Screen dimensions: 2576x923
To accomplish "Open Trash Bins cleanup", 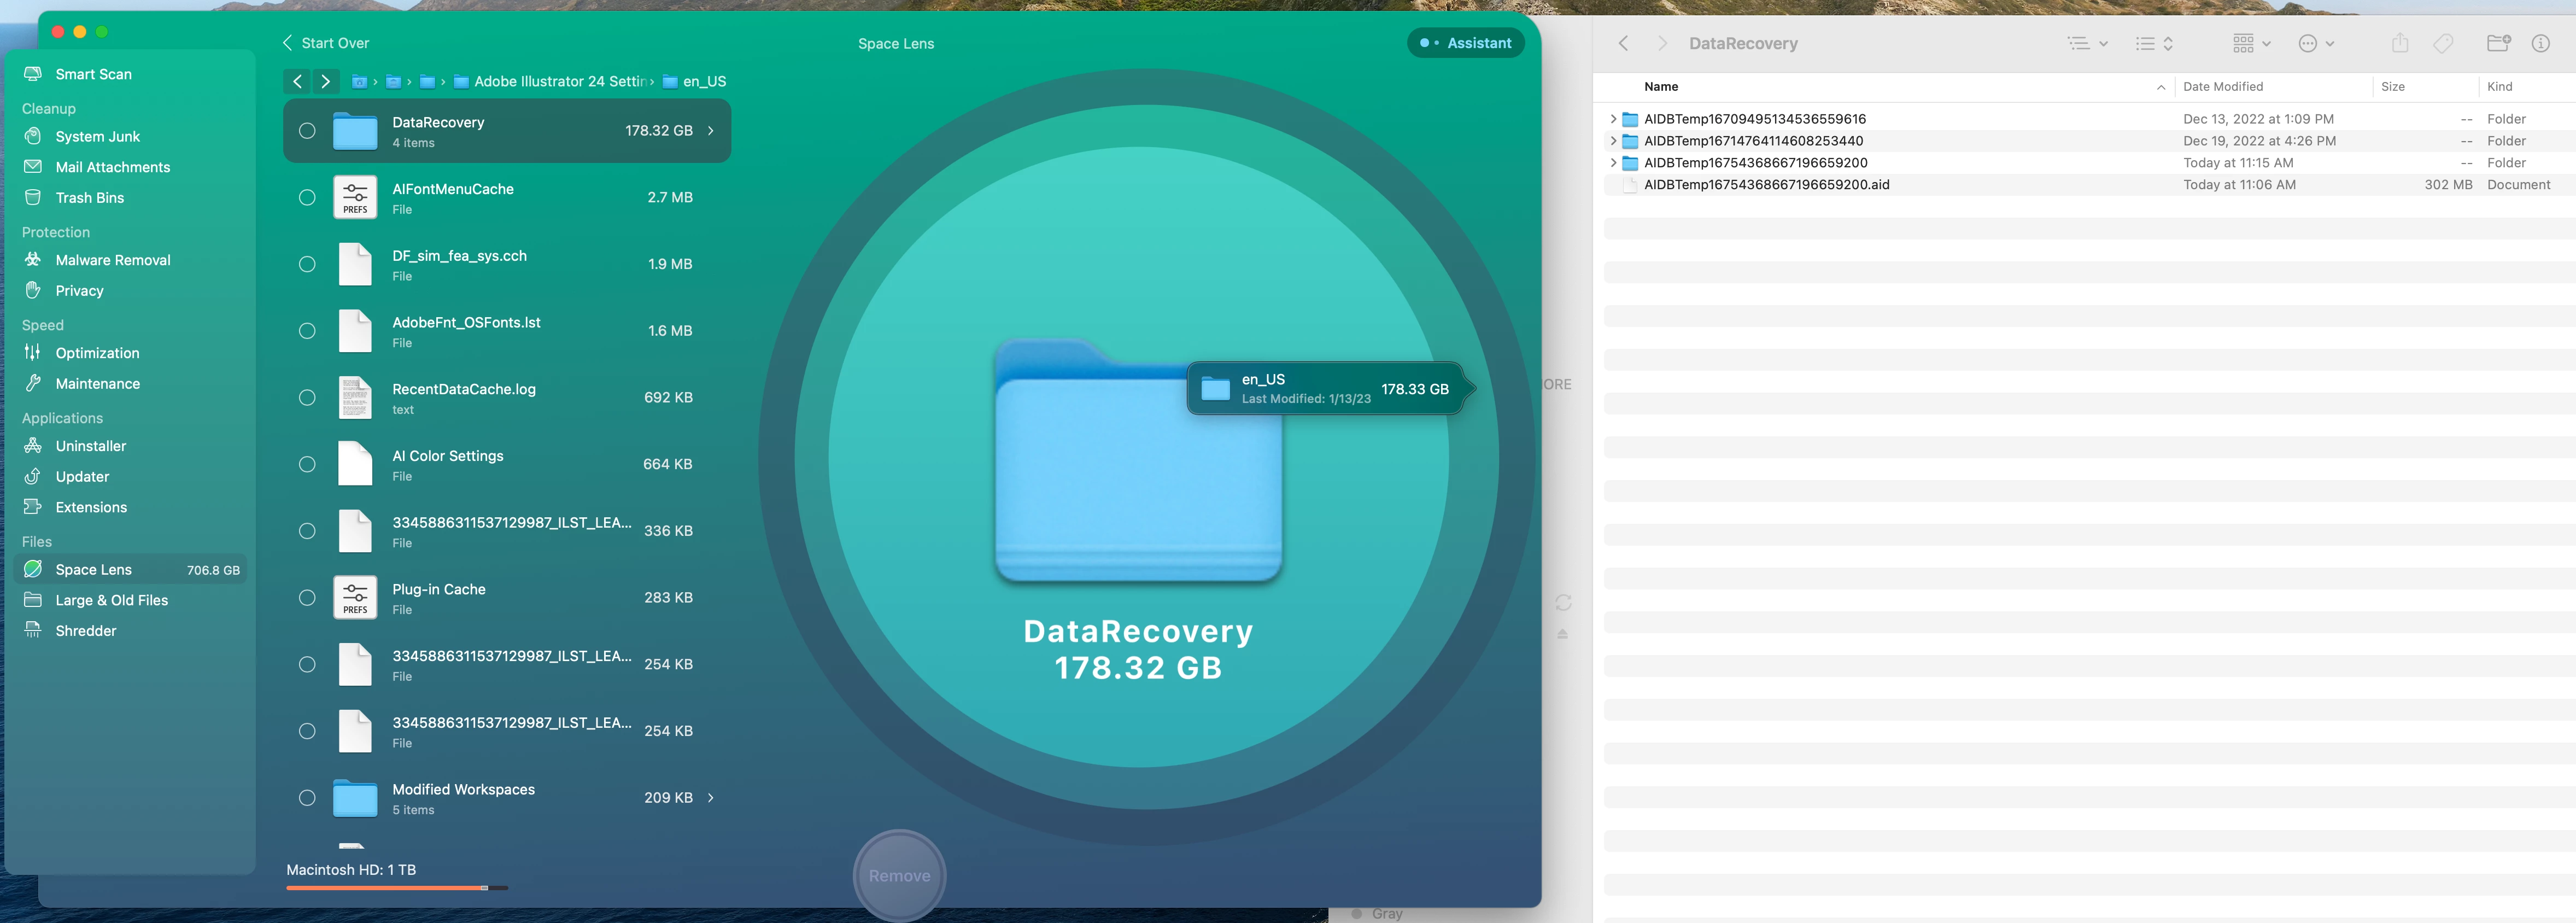I will point(89,198).
